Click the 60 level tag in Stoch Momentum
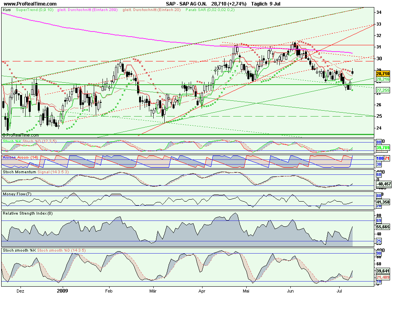394x315 pixels. coord(379,174)
